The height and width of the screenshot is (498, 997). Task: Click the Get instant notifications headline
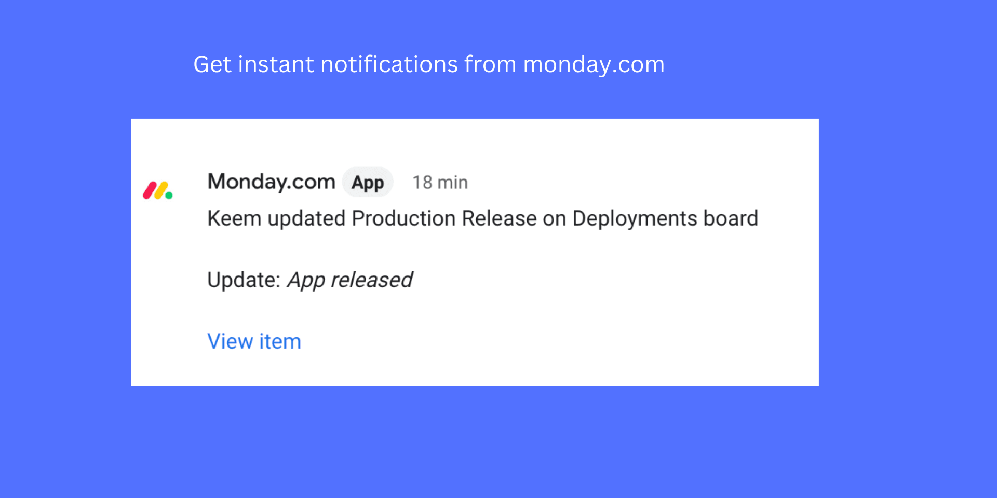click(429, 64)
